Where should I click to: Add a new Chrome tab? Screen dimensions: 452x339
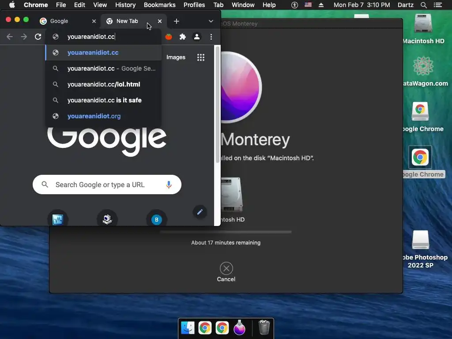pos(177,21)
